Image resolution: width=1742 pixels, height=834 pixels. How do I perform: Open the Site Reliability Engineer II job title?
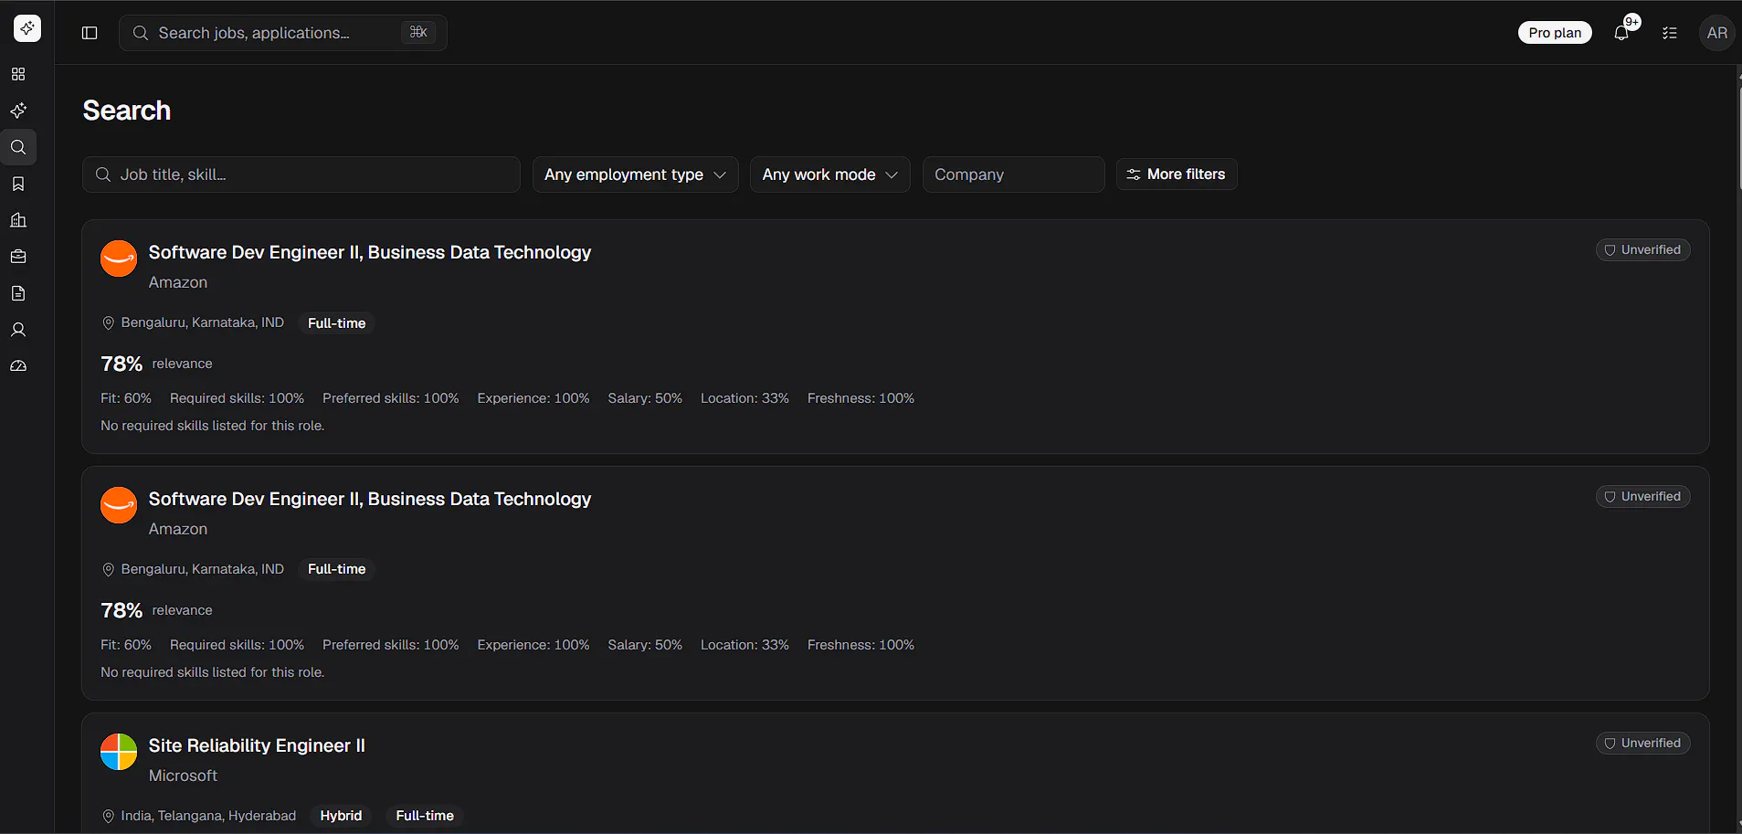click(x=257, y=745)
